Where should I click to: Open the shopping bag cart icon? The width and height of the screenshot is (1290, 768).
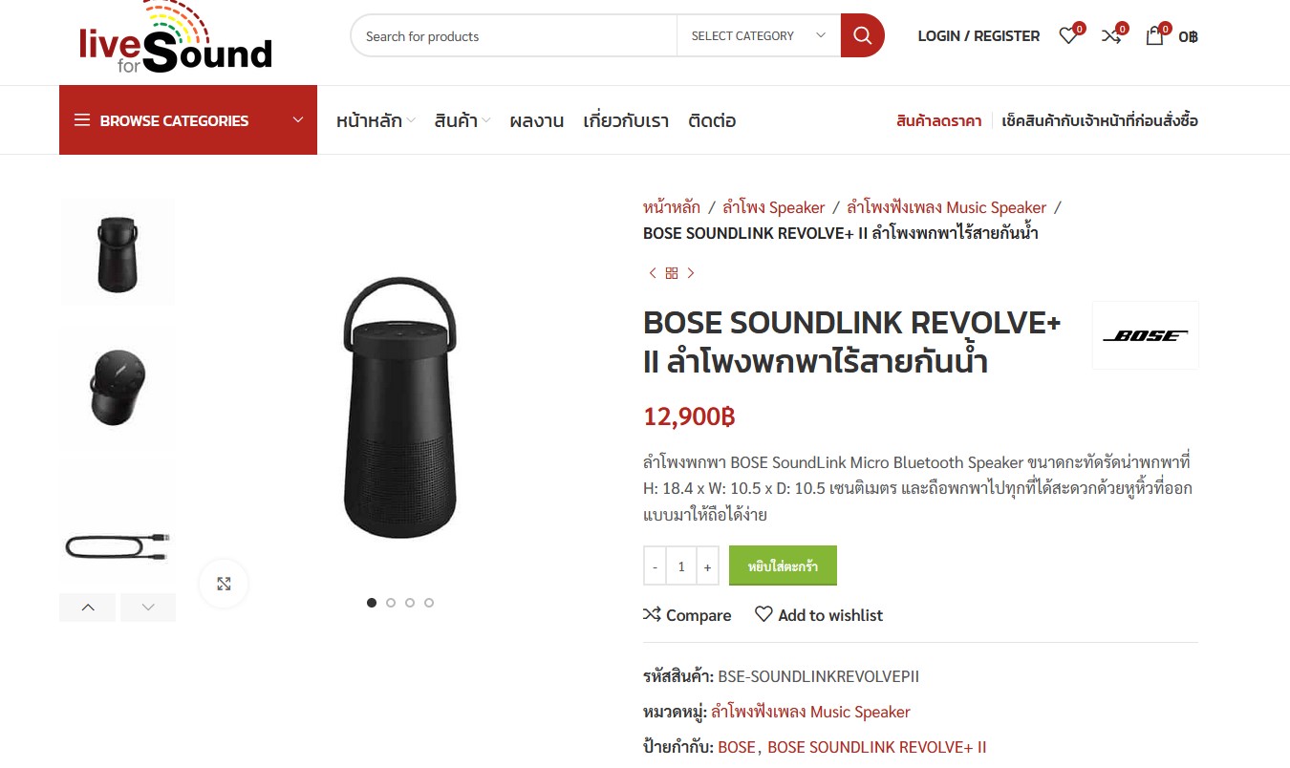[1154, 36]
